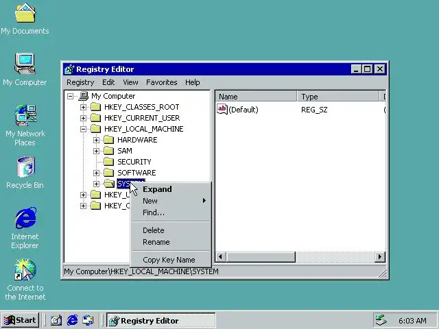The width and height of the screenshot is (439, 329).
Task: Click the HARDWARE folder icon
Action: (x=109, y=140)
